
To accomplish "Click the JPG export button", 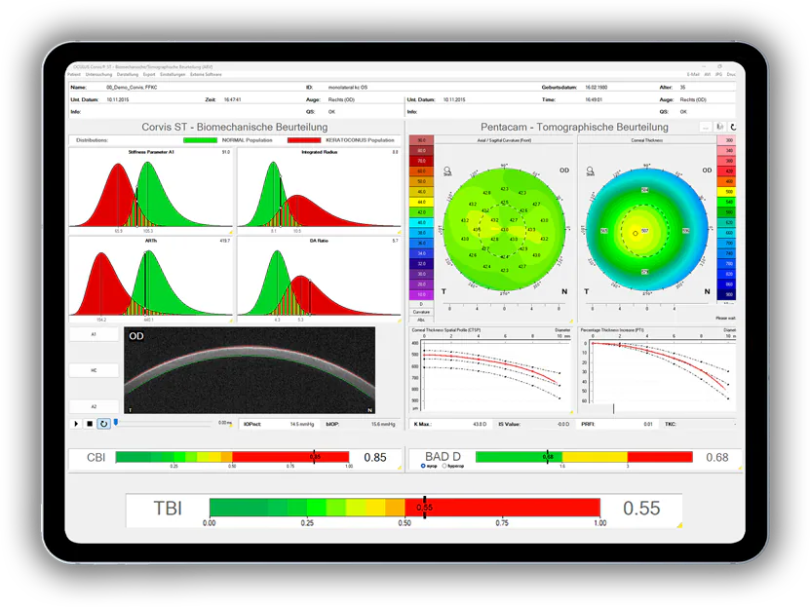I will click(x=718, y=74).
